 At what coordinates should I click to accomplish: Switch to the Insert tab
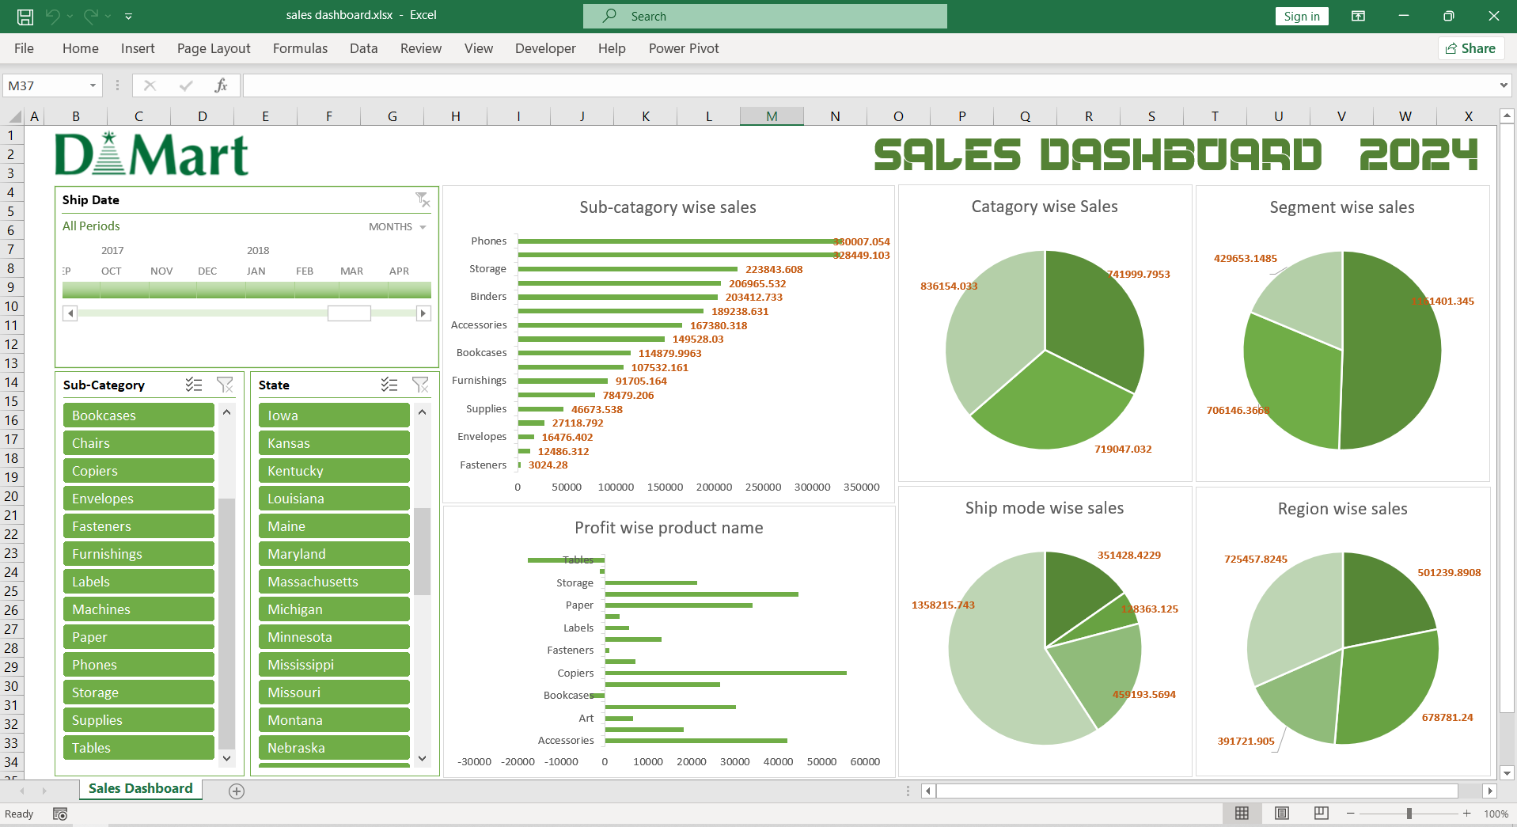pos(138,48)
